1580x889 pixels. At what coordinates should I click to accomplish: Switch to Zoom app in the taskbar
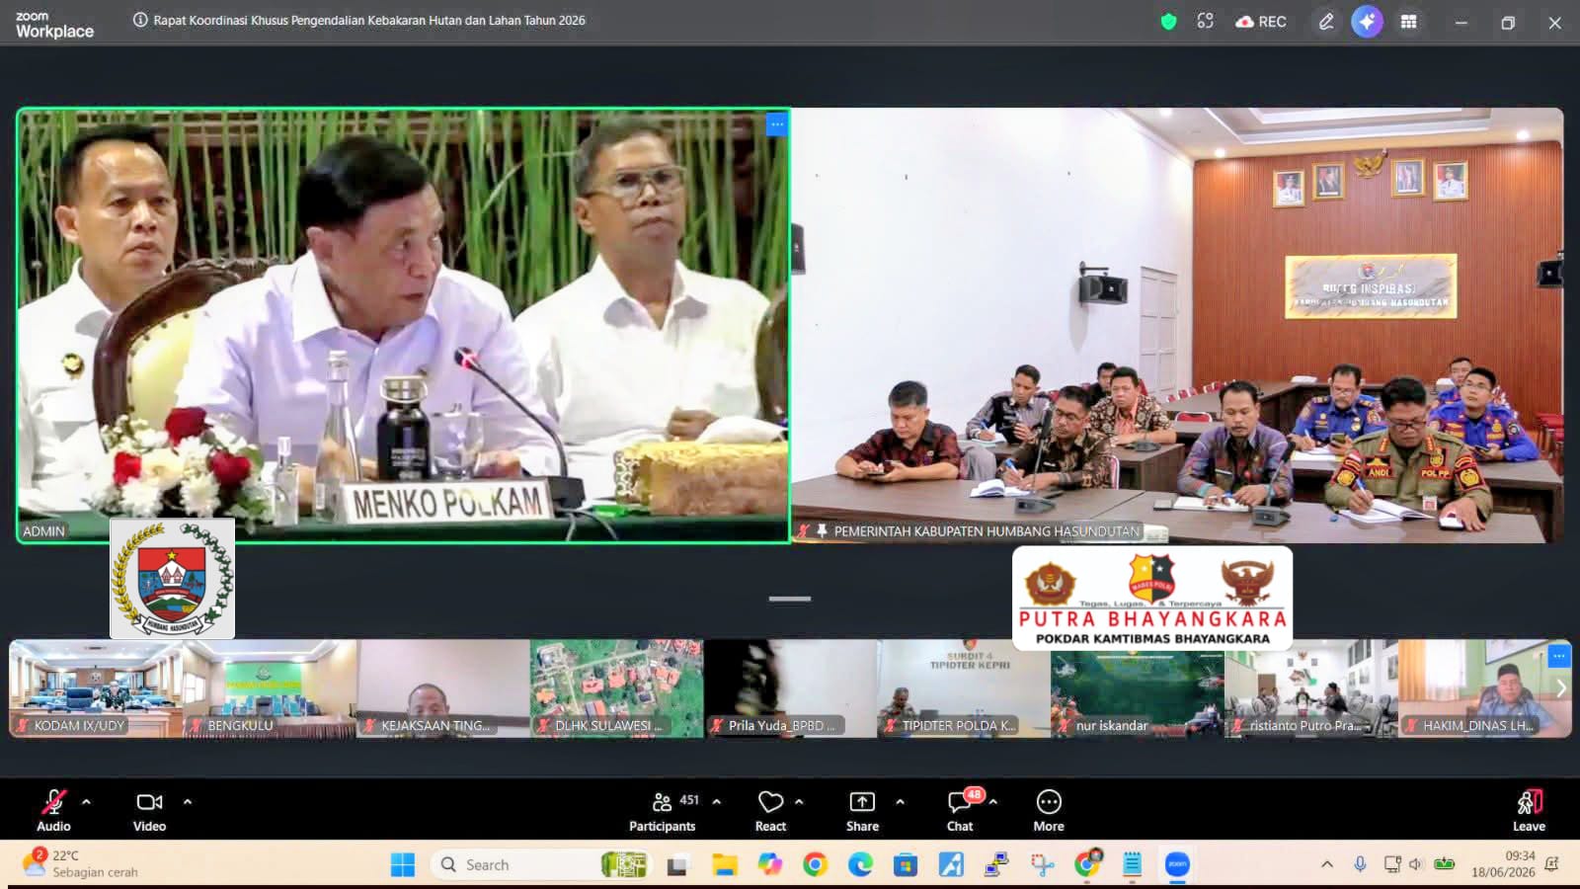[1177, 865]
